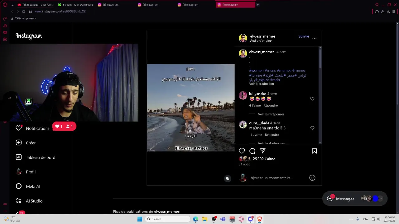
Task: Open the three dots on Messages widget
Action: pyautogui.click(x=380, y=198)
